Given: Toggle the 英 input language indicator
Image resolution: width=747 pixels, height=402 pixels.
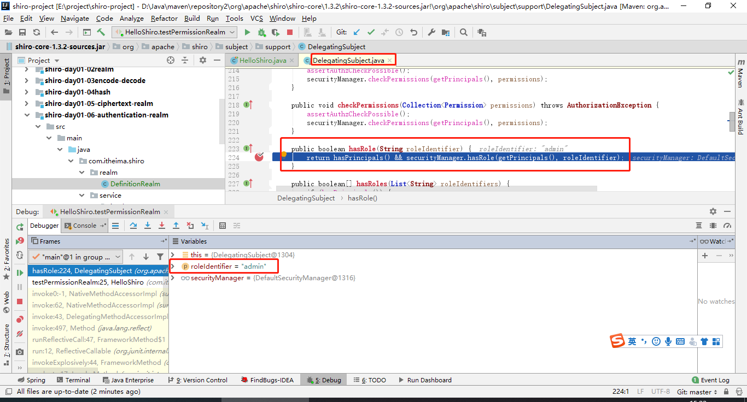Looking at the screenshot, I should click(x=632, y=341).
